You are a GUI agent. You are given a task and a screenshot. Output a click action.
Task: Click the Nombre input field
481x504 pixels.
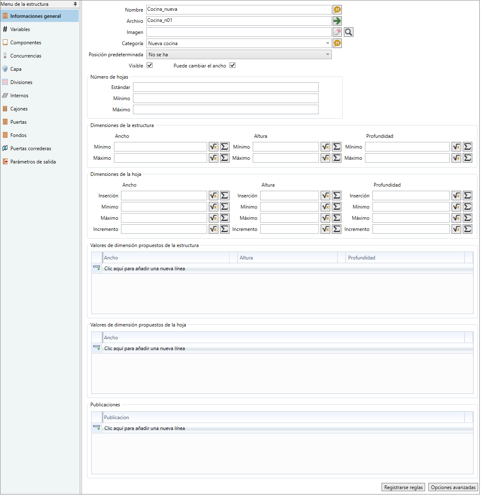point(239,10)
